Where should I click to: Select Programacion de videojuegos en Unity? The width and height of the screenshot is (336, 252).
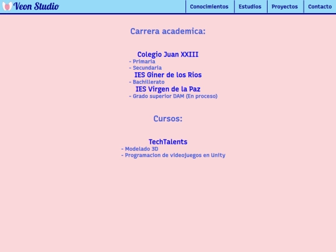point(173,155)
